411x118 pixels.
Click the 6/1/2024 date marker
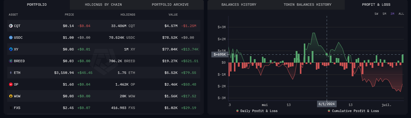pyautogui.click(x=327, y=104)
